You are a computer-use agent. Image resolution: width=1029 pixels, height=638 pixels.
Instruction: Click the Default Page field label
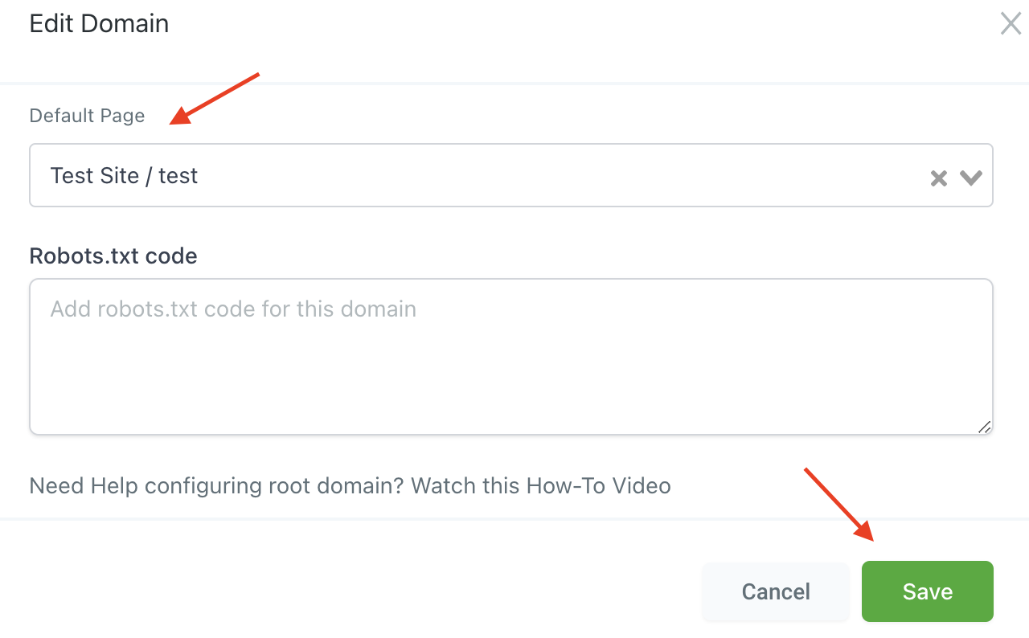(87, 116)
